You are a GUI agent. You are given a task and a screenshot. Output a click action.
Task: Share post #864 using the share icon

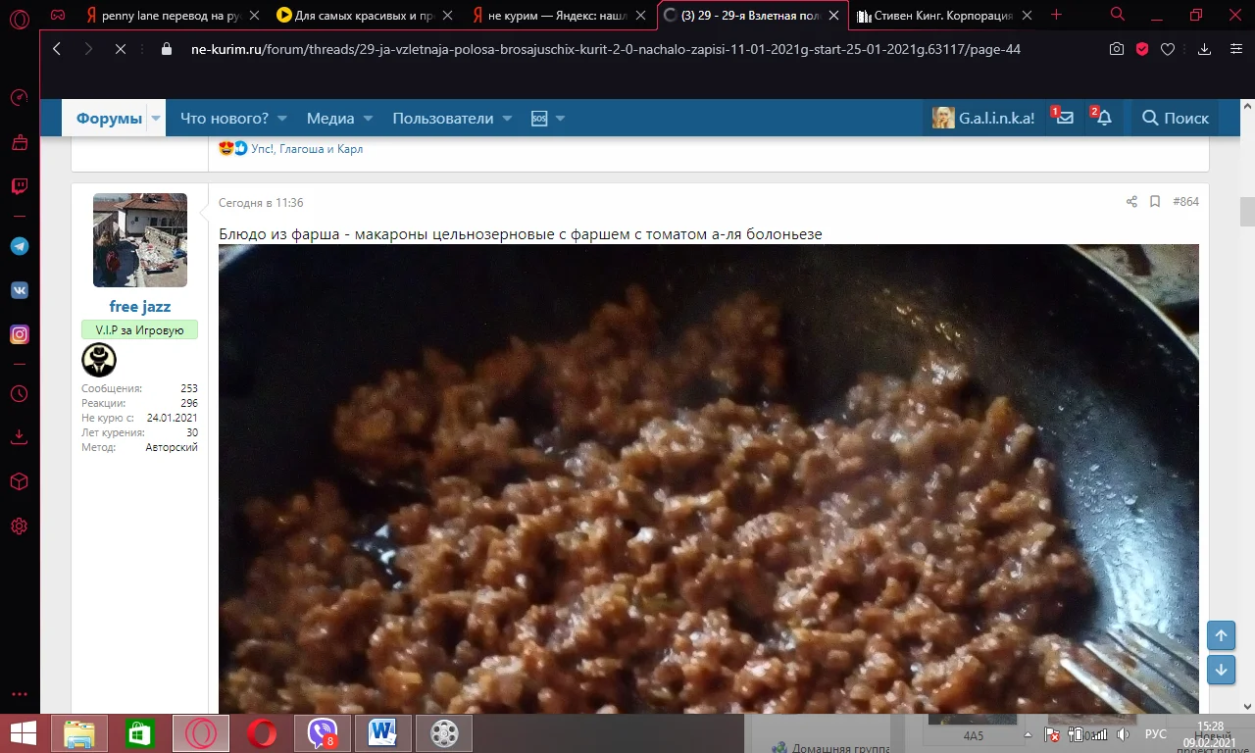(x=1131, y=201)
